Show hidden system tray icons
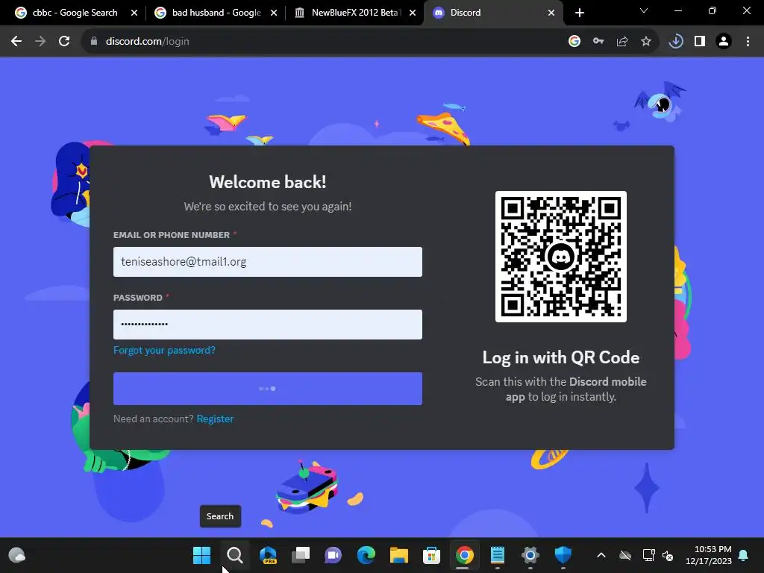Viewport: 764px width, 573px height. [x=601, y=555]
